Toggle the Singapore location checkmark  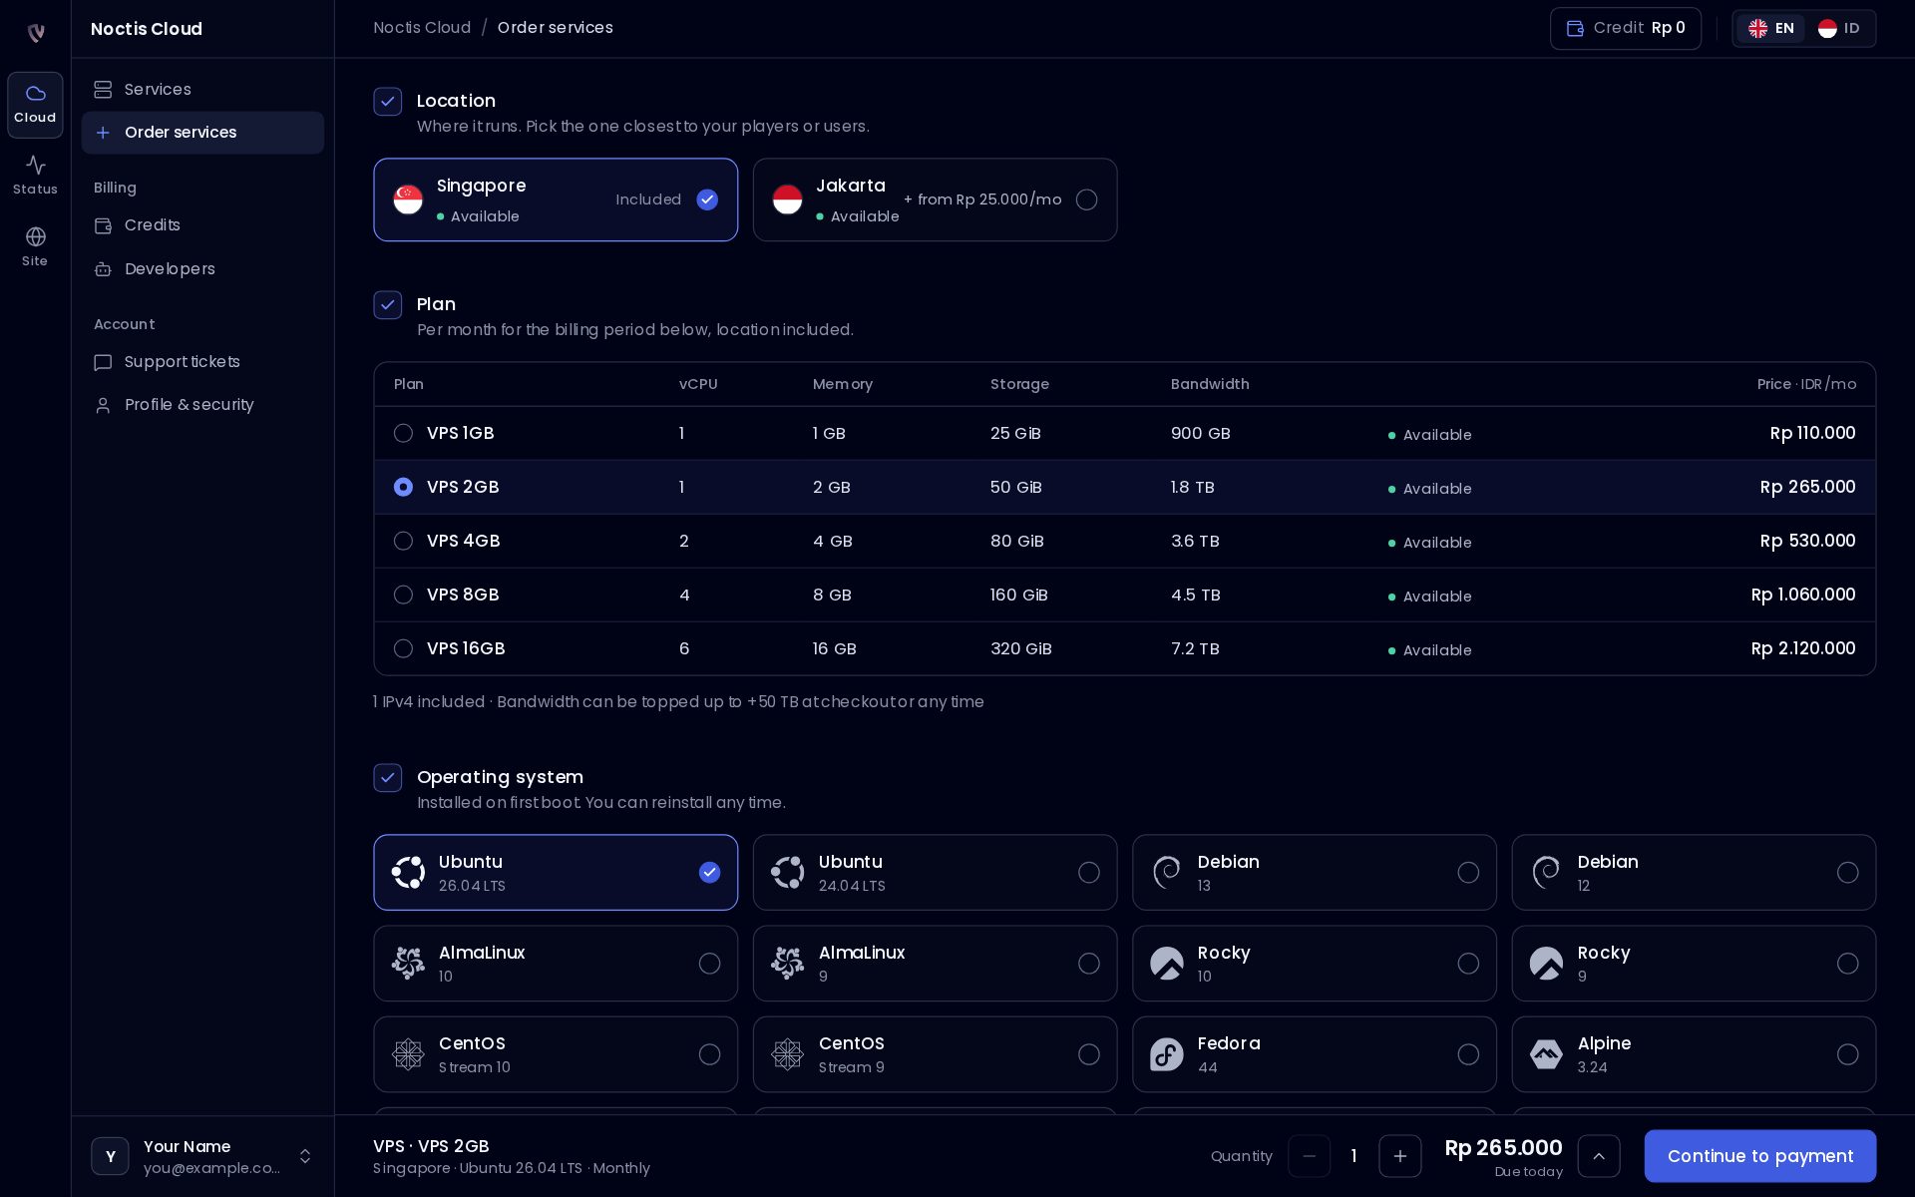(707, 199)
